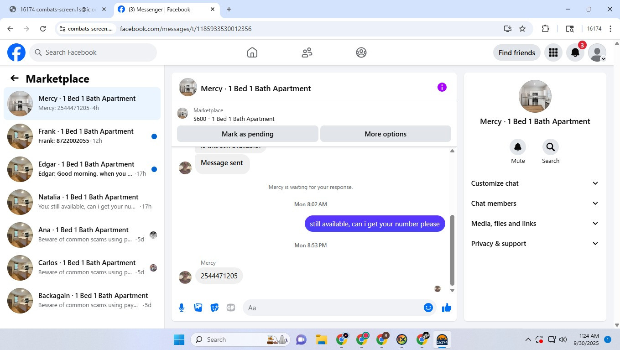Choose a sticker icon
Screen dimensions: 620x350
pyautogui.click(x=214, y=308)
